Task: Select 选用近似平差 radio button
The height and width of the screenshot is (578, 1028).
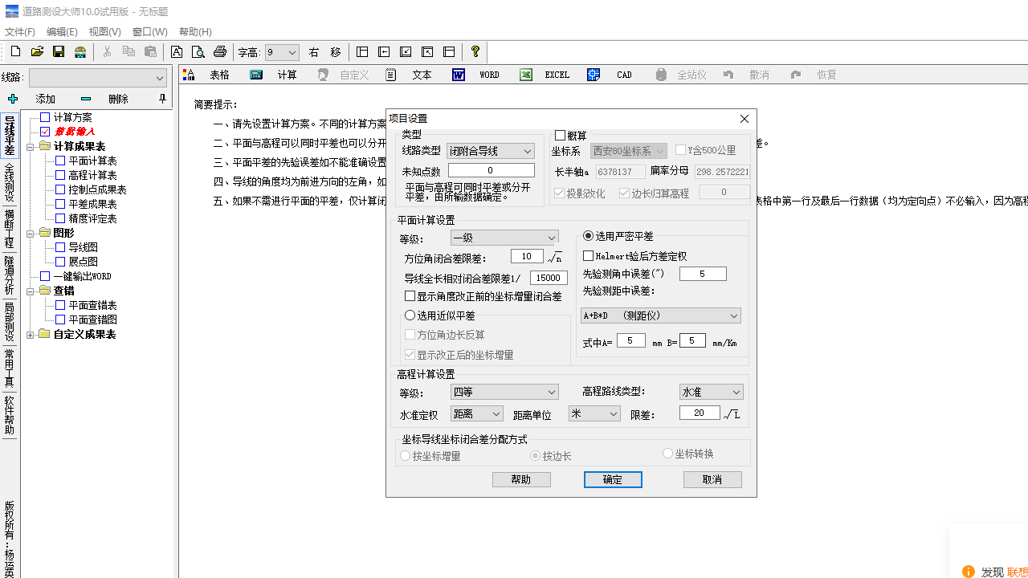Action: click(410, 315)
